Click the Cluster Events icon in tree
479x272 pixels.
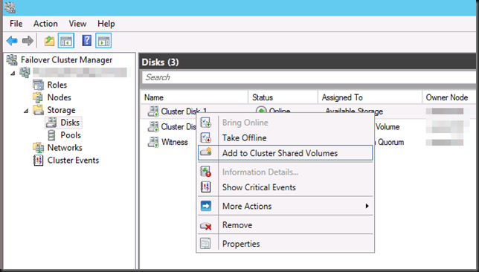(x=38, y=161)
